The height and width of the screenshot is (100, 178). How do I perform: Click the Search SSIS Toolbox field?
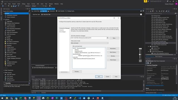(16, 11)
